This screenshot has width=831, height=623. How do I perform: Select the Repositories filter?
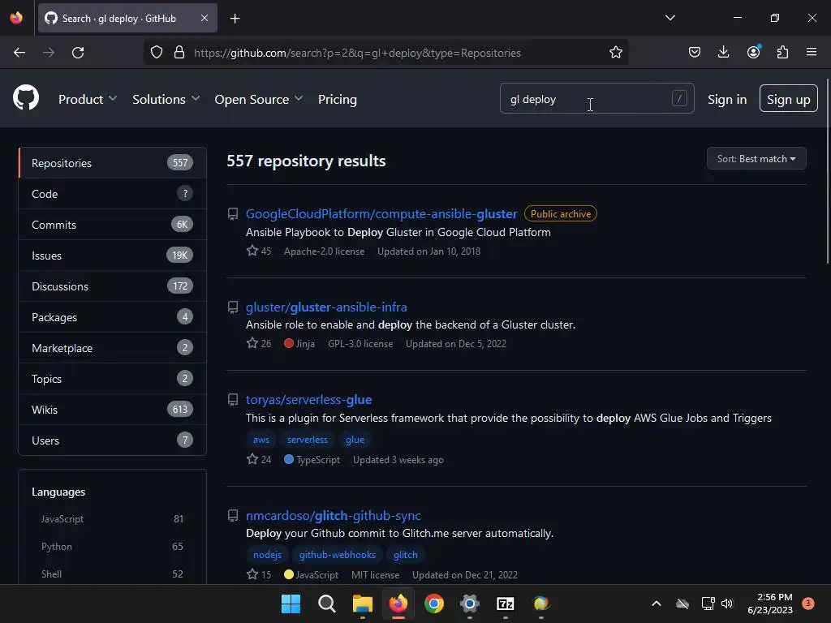tap(112, 162)
